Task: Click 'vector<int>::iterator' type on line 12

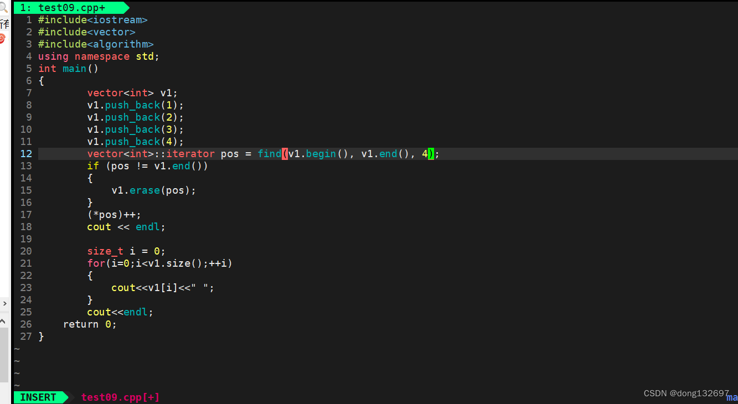Action: (x=151, y=154)
